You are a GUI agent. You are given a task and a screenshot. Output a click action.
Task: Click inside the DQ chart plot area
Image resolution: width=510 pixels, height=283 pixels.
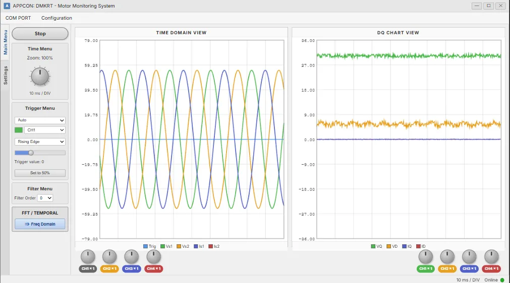click(409, 139)
